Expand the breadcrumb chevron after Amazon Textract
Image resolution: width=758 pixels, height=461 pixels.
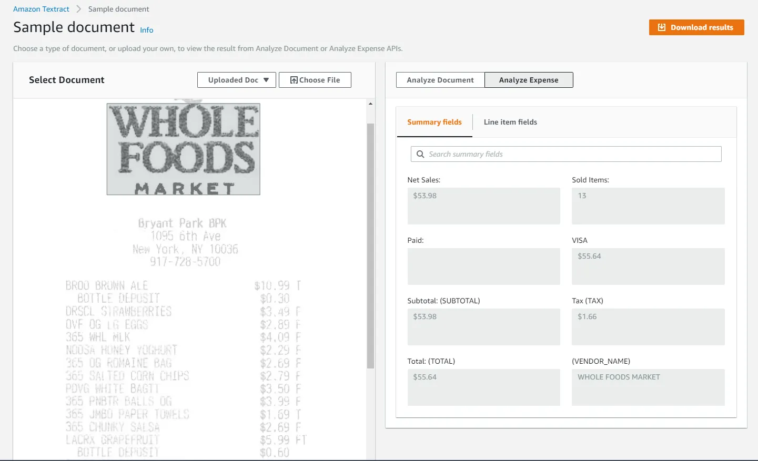tap(78, 9)
